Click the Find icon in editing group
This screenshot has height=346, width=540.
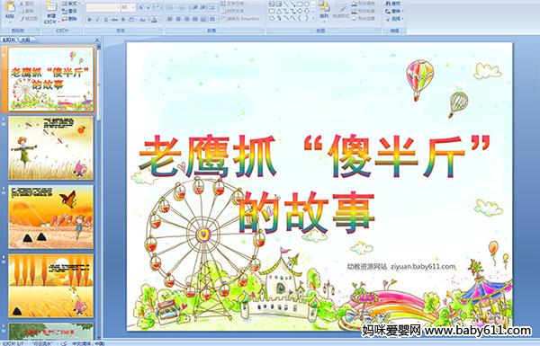click(393, 4)
